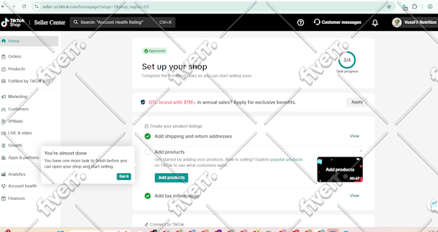Click the Seller Center search box

click(x=122, y=22)
